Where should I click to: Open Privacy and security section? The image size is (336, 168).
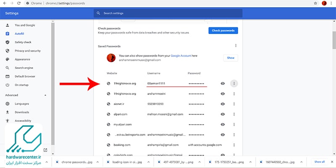(x=27, y=51)
